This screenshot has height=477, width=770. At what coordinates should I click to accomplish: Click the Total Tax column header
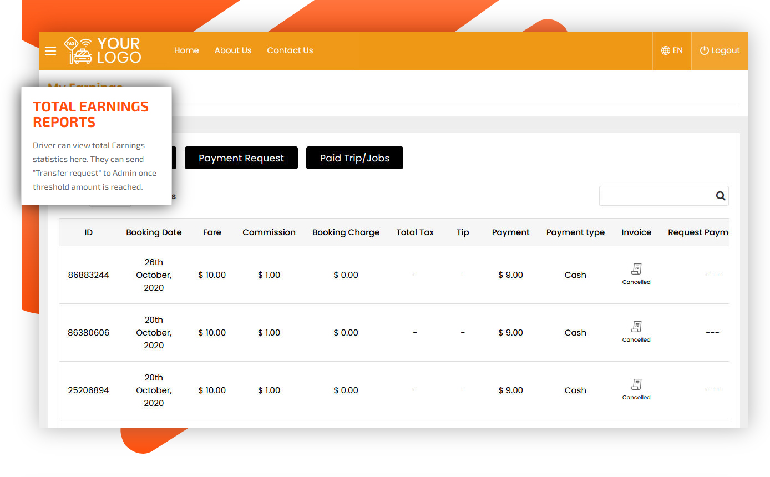pos(415,232)
